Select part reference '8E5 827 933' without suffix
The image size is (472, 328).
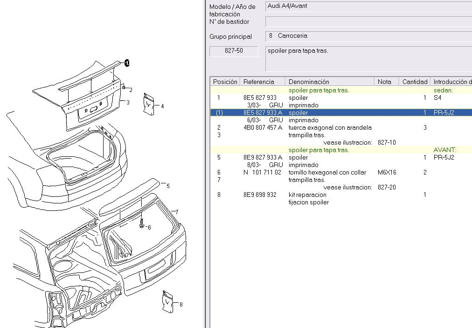(260, 98)
